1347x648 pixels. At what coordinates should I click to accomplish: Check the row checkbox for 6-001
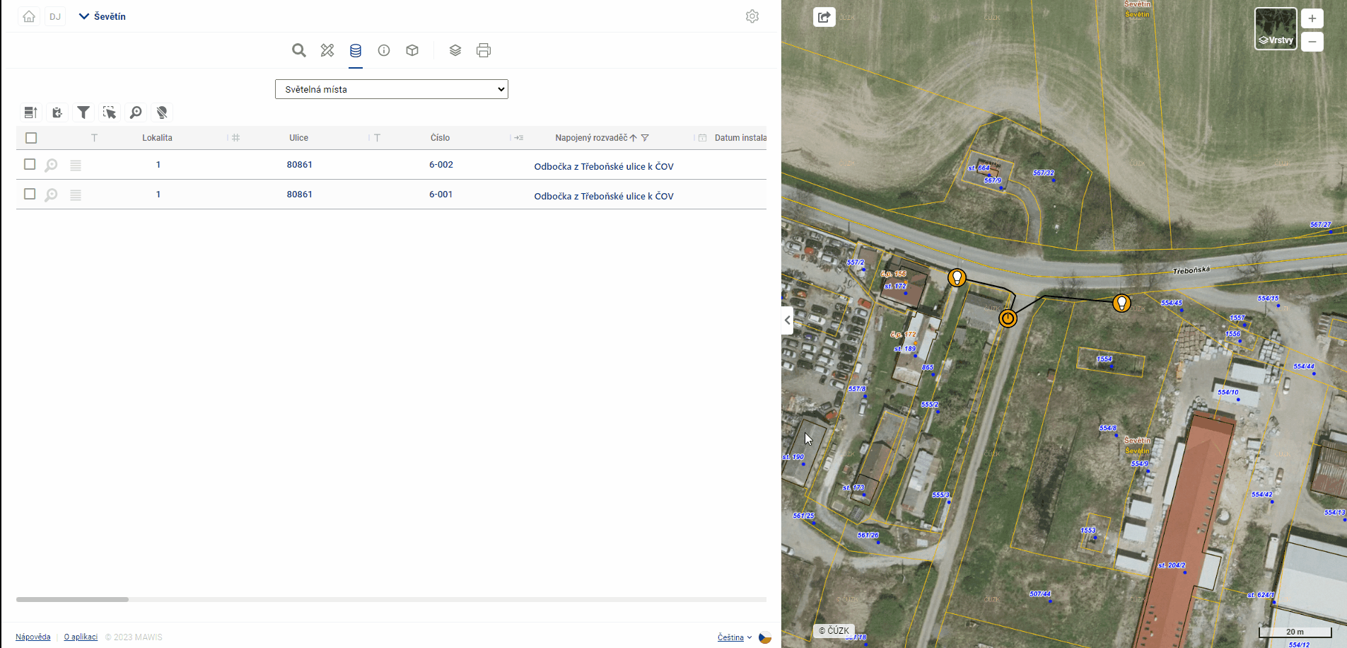(30, 194)
